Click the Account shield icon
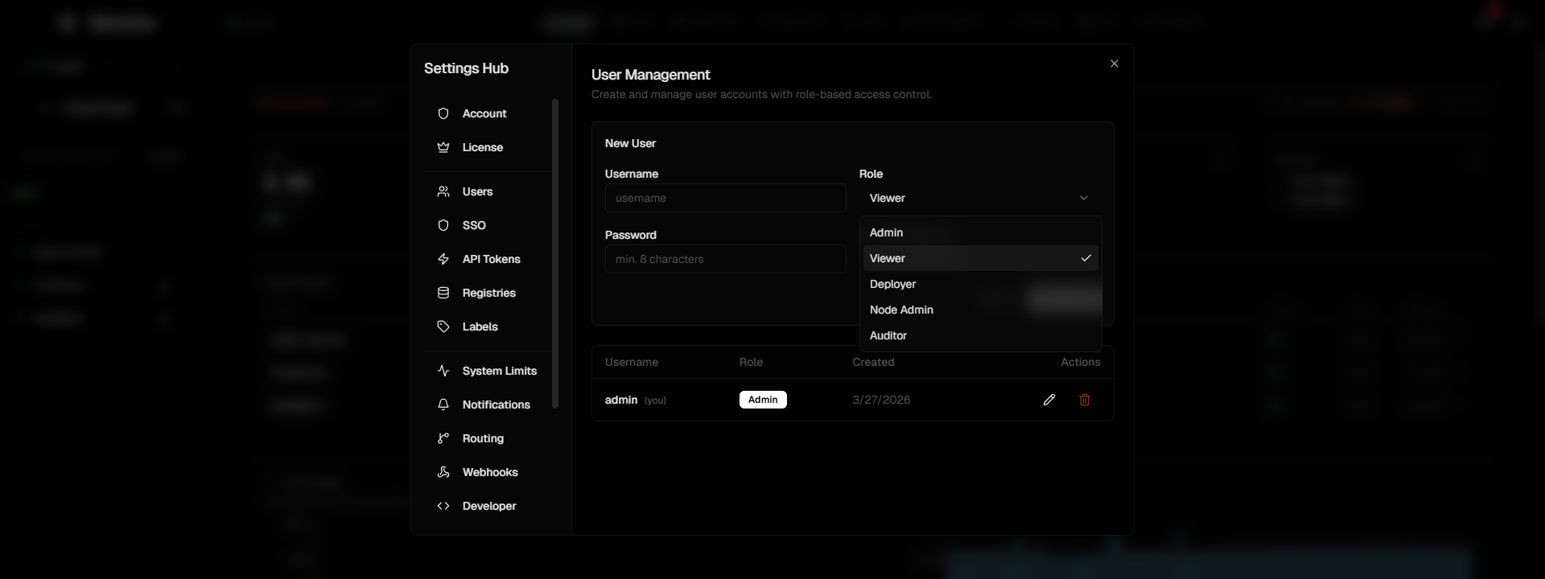Image resolution: width=1545 pixels, height=579 pixels. pos(443,113)
